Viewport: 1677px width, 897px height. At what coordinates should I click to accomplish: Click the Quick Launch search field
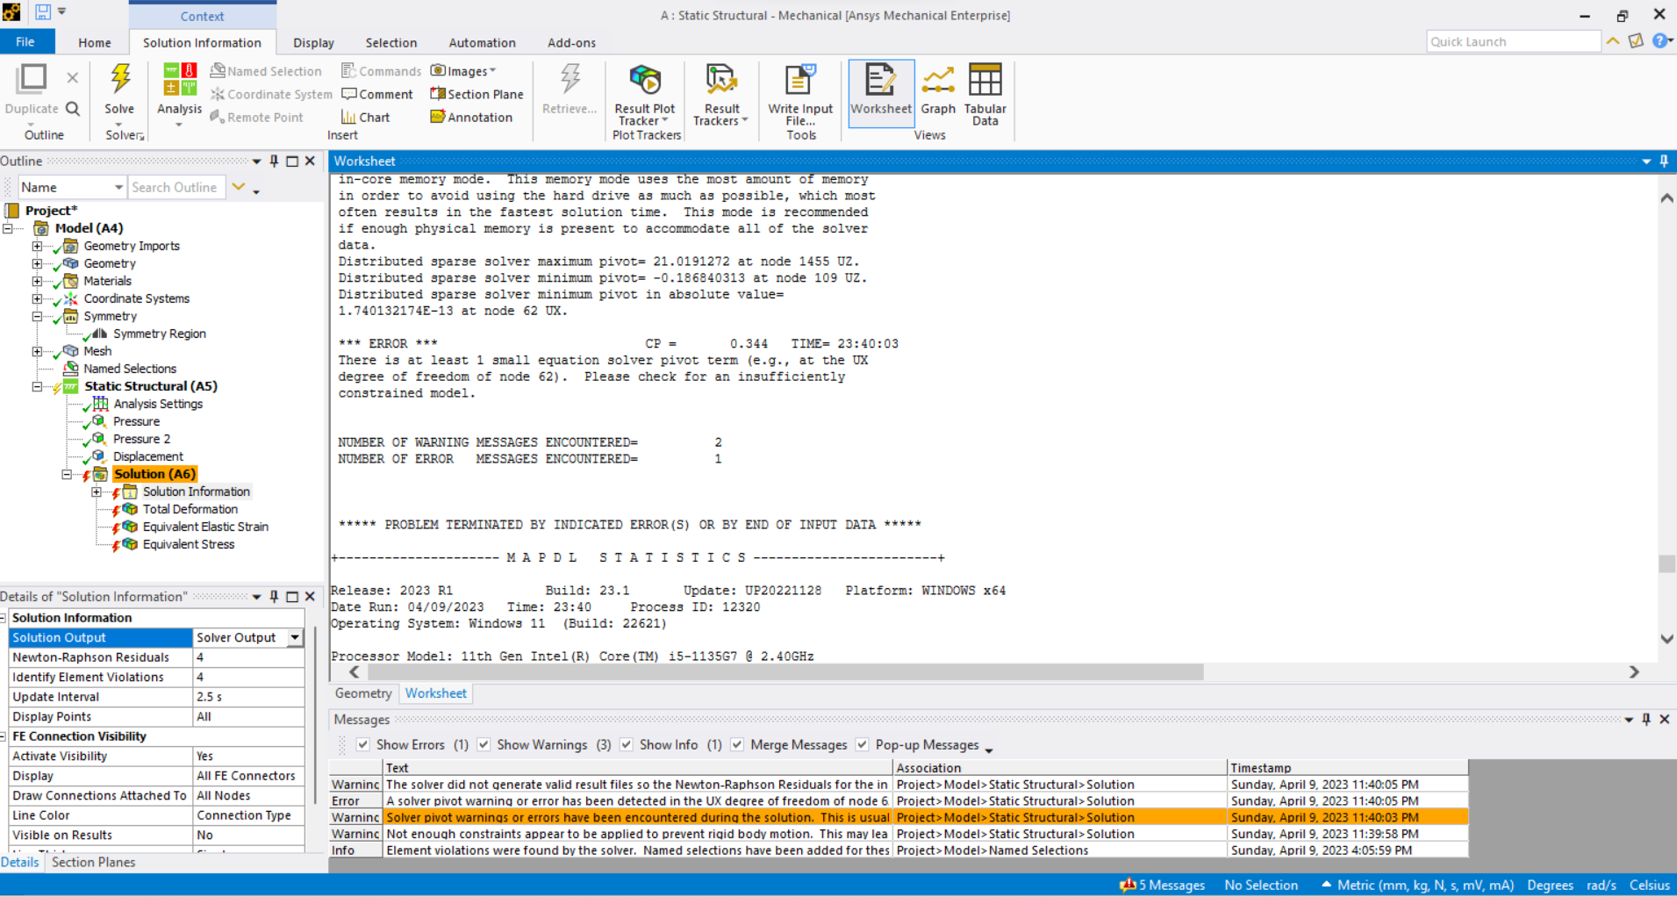[x=1513, y=41]
